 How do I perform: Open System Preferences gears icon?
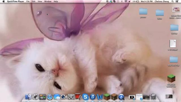point(71,97)
